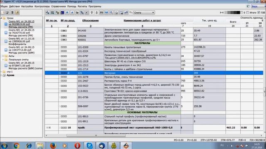This screenshot has height=149, width=266.
Task: Click the horizontal scrollbar right arrow
Action: [x=261, y=135]
